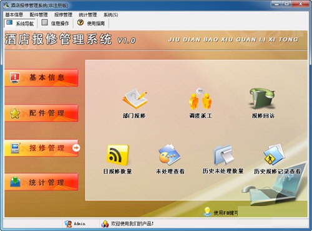Image resolution: width=312 pixels, height=231 pixels.
Task: Click the 信息操作 toolbar icon
Action: click(x=44, y=22)
